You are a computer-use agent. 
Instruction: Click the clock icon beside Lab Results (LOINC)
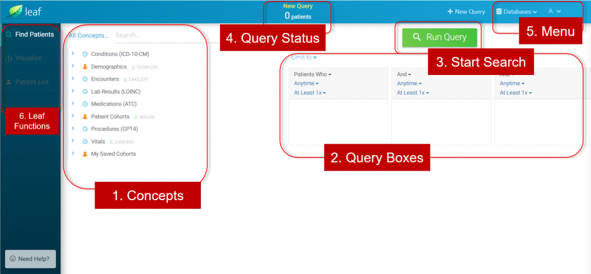[x=85, y=92]
